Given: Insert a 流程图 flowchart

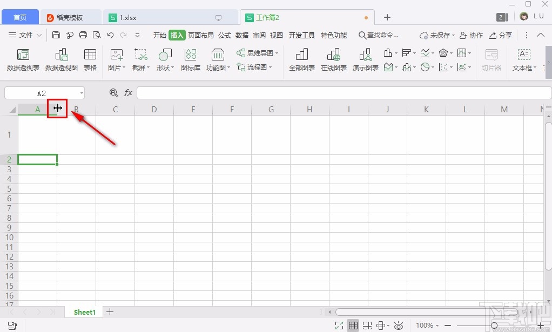Looking at the screenshot, I should coord(255,67).
